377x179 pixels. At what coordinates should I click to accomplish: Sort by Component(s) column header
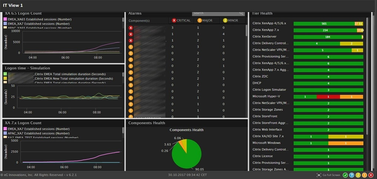tap(139, 21)
